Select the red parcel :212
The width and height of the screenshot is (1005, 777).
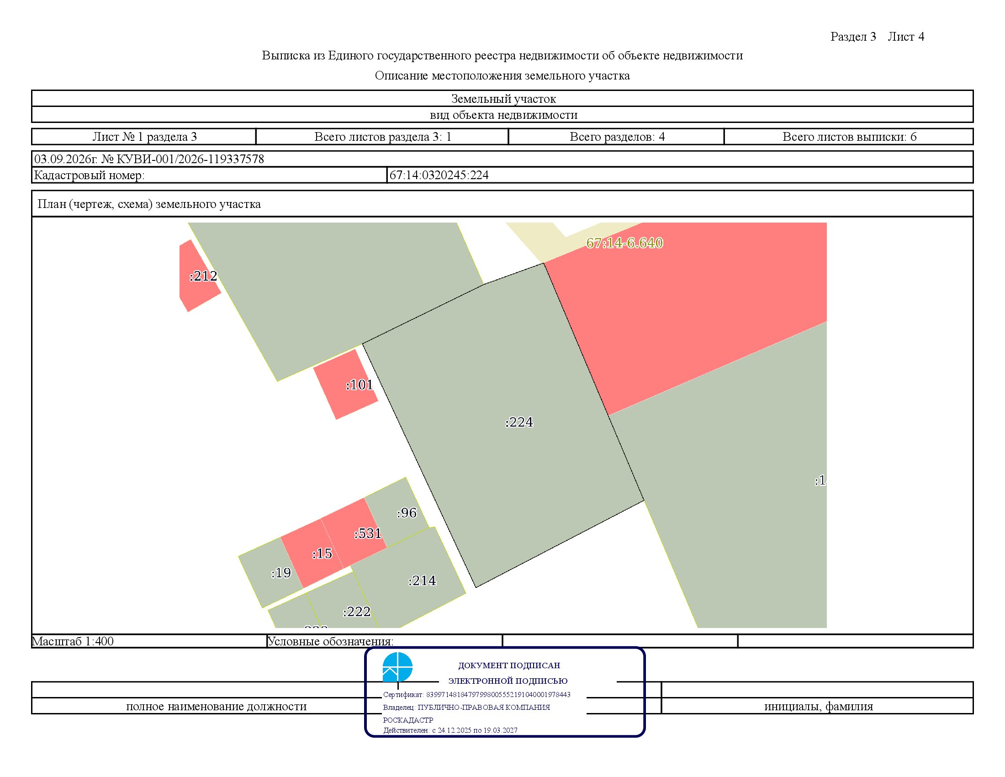198,276
